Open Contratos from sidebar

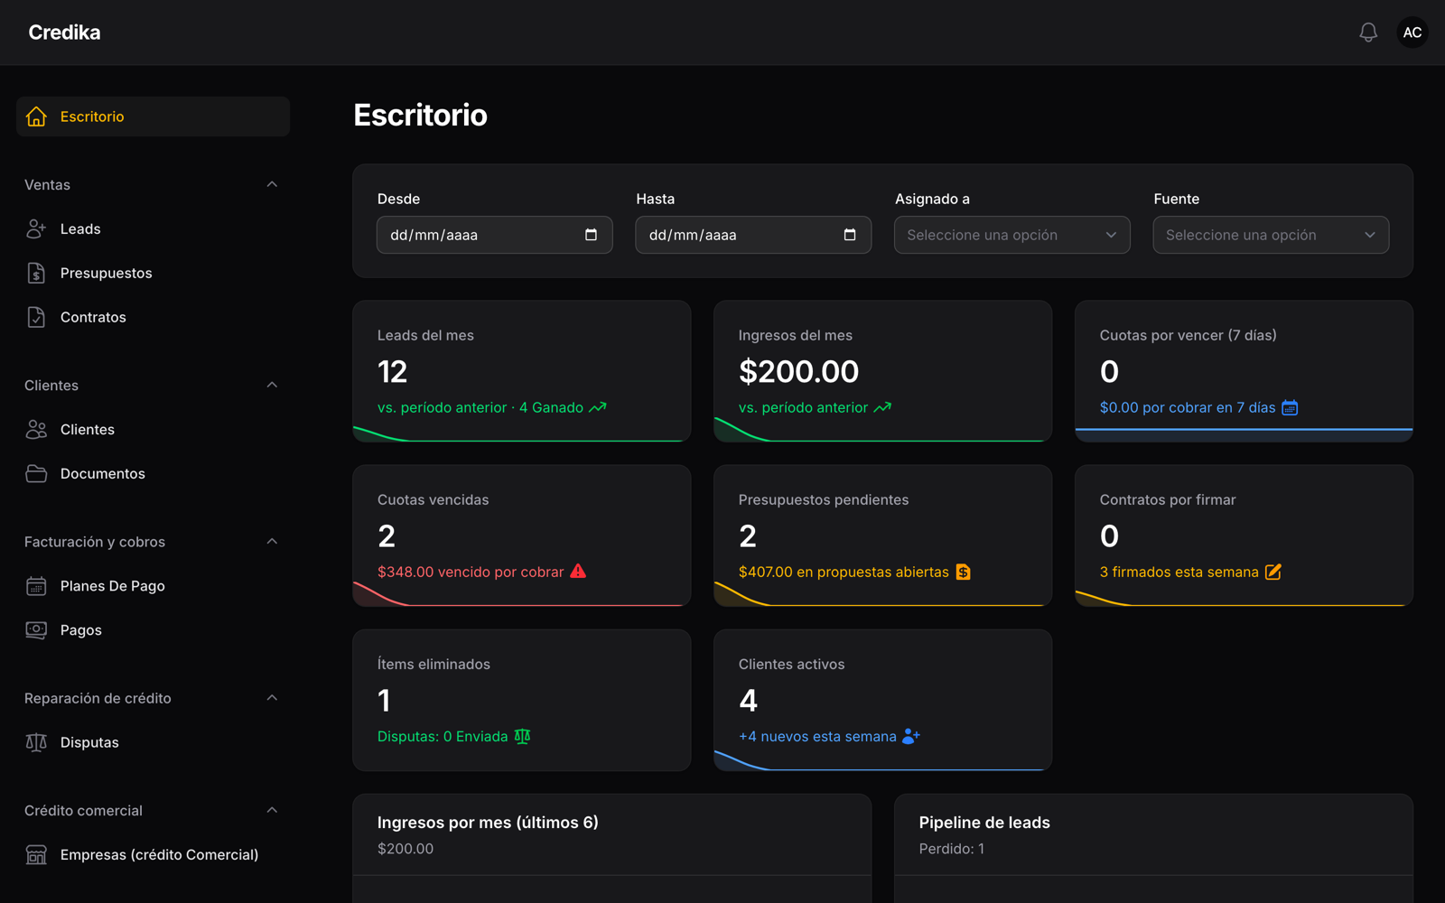(x=153, y=317)
